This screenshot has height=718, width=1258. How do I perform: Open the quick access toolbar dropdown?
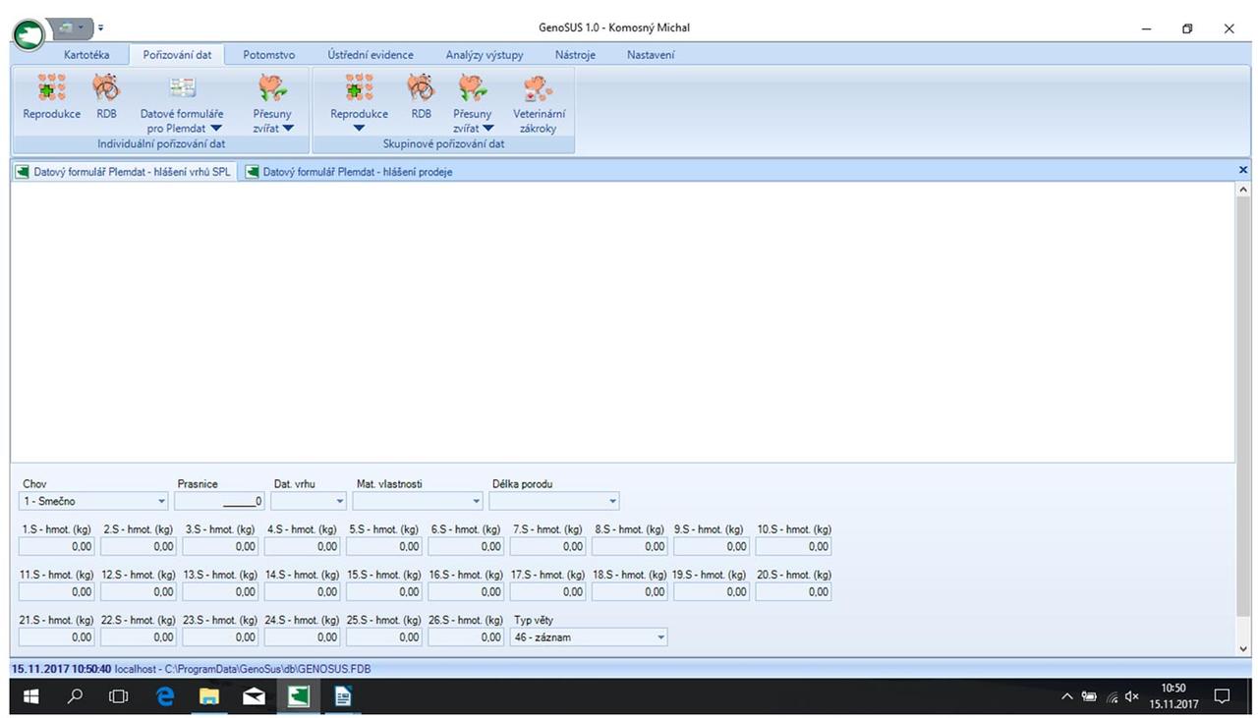tap(100, 28)
